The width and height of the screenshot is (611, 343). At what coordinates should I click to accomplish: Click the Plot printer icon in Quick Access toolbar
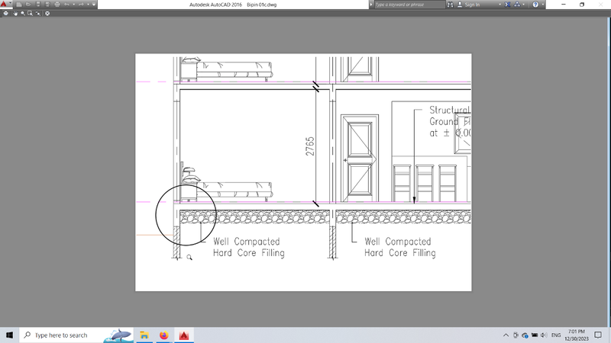(57, 5)
